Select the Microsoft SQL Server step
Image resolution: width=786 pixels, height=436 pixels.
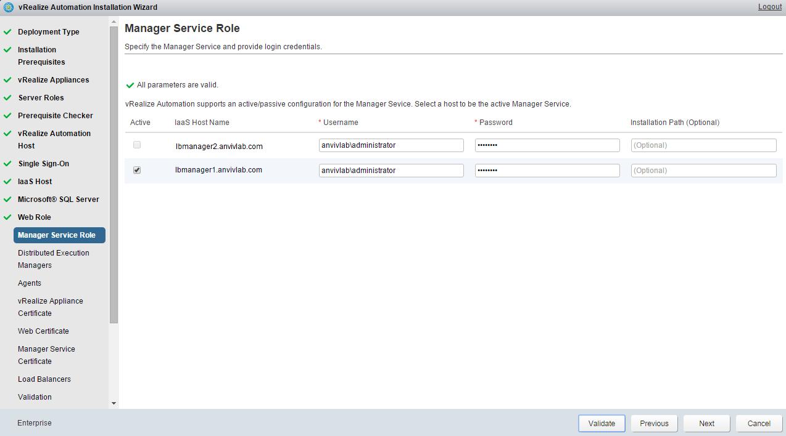click(x=59, y=200)
